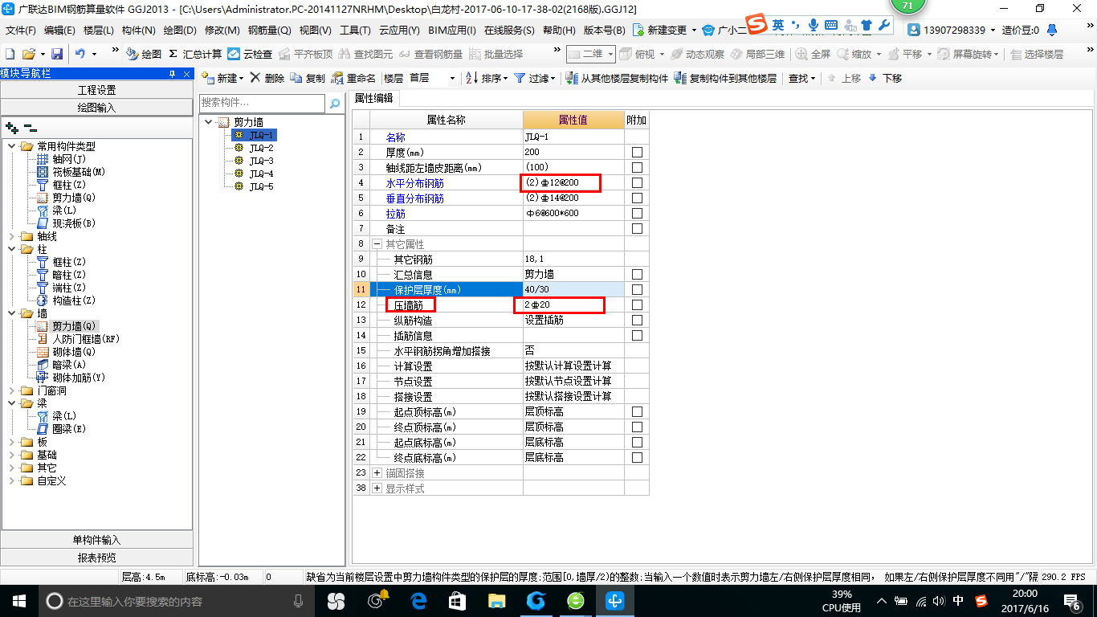
Task: Click 过滤 filter funnel button
Action: (x=535, y=78)
